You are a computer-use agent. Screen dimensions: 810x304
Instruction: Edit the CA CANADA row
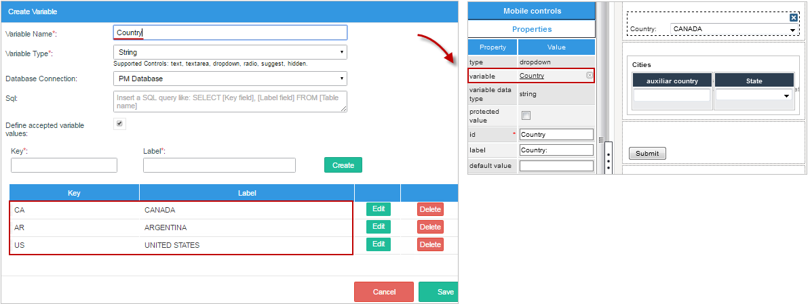coord(378,209)
